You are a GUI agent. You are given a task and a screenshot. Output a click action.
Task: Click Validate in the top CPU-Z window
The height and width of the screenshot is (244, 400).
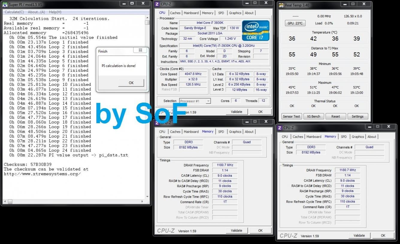[237, 112]
